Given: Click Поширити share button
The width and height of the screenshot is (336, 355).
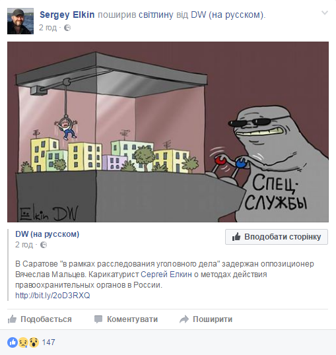Looking at the screenshot, I should coord(206,319).
